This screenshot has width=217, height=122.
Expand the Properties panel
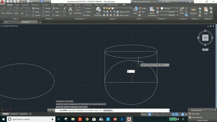[x=162, y=19]
